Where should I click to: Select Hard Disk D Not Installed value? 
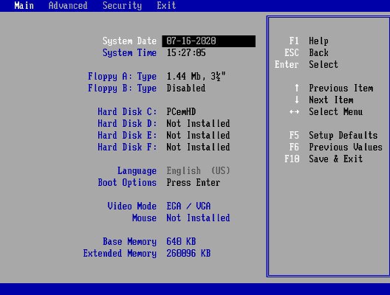(x=198, y=123)
